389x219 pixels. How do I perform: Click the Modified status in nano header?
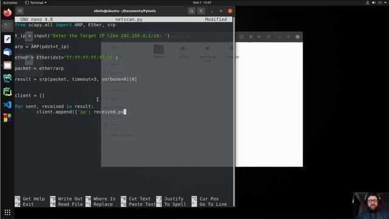click(x=216, y=19)
